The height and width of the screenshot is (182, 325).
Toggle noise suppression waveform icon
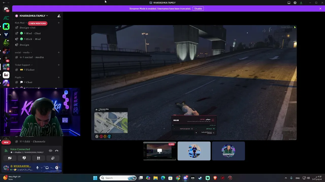pos(51,151)
